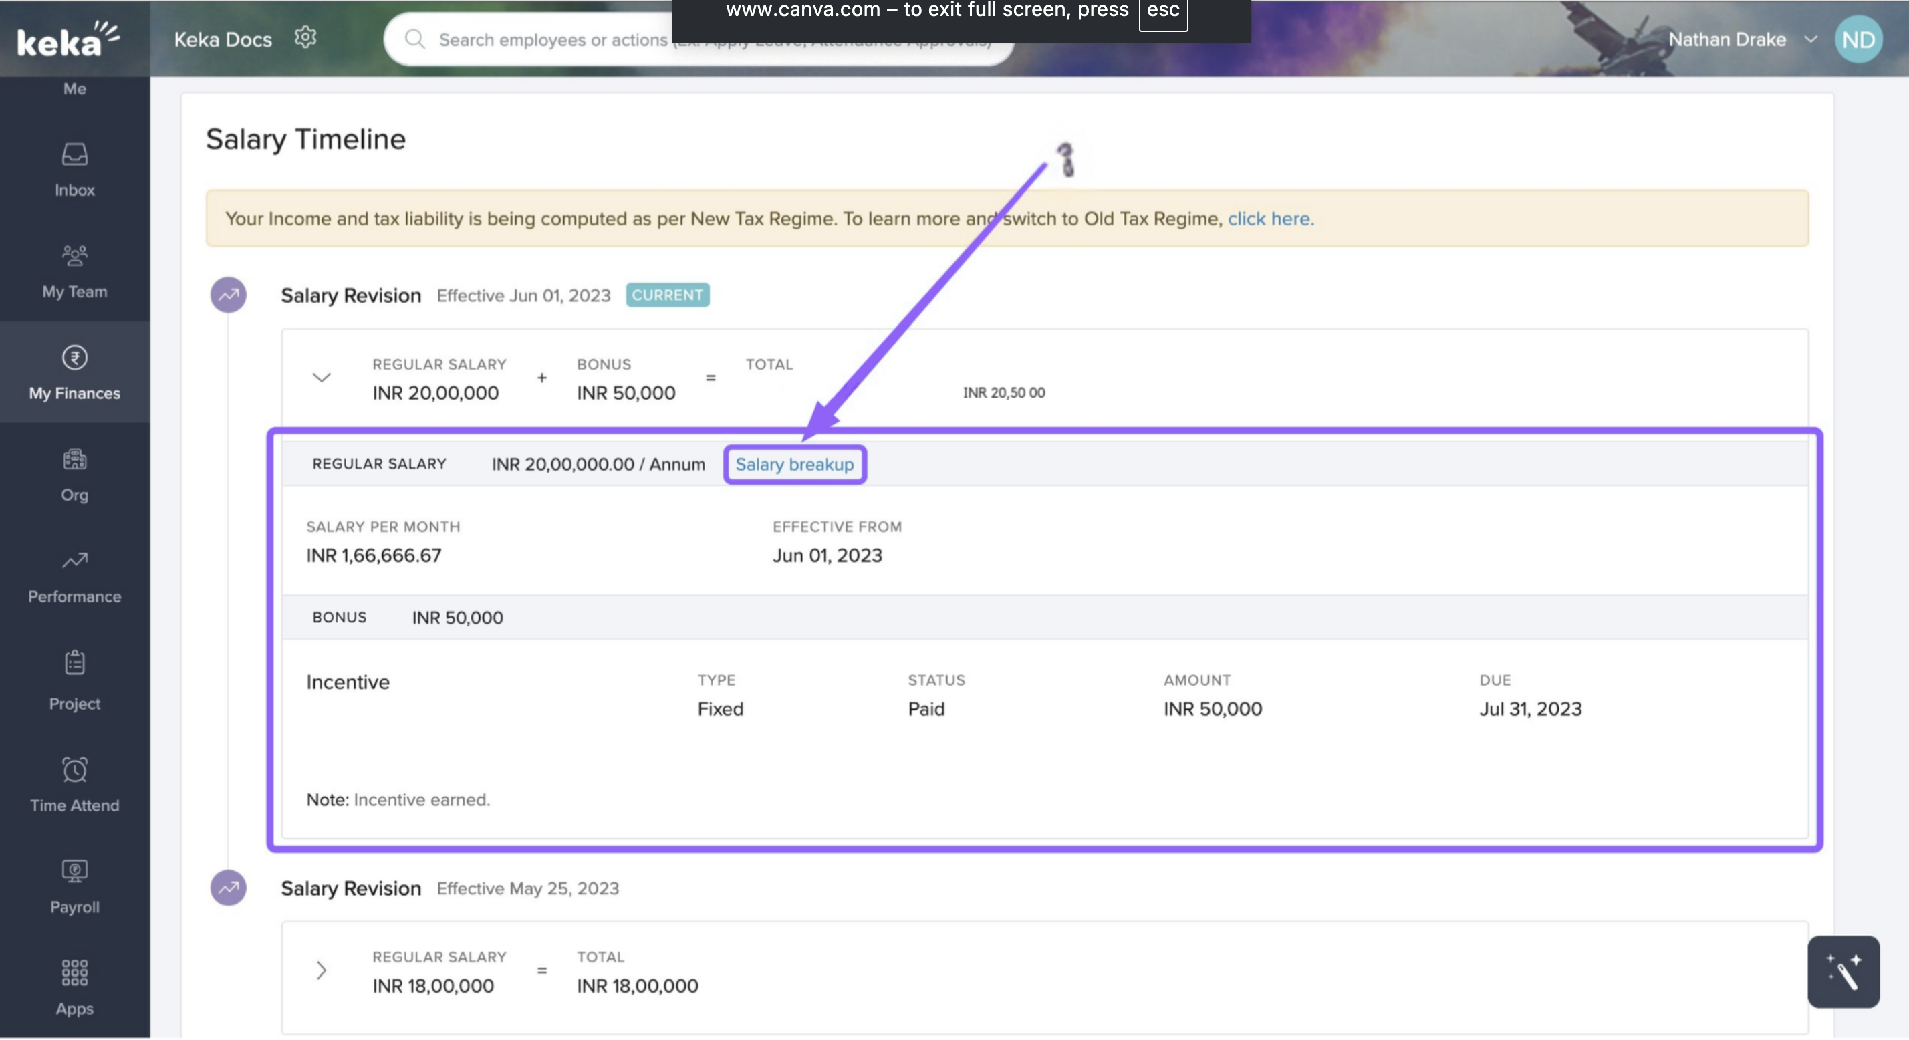Open the Performance trend icon

point(74,561)
